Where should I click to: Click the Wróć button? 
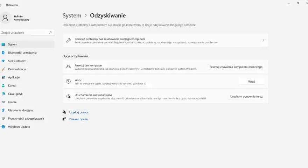click(252, 82)
